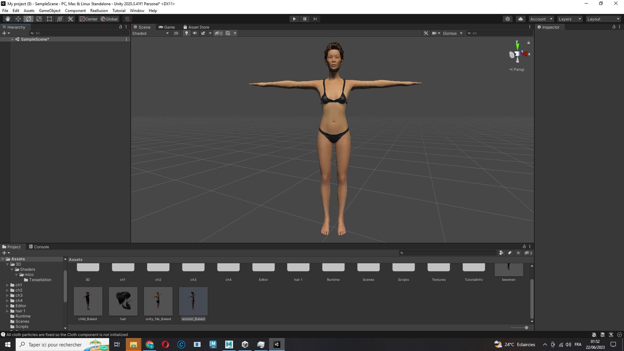624x351 pixels.
Task: Open Scene view component editor tools
Action: [426, 33]
